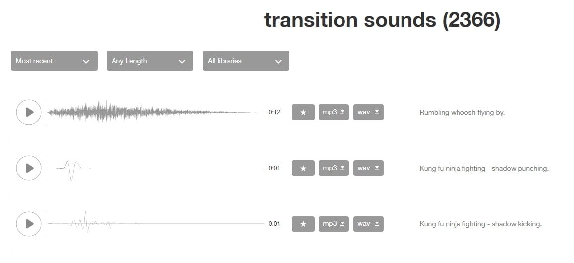This screenshot has height=263, width=574.
Task: Favorite the Rumbling whoosh sound with star
Action: [x=303, y=112]
